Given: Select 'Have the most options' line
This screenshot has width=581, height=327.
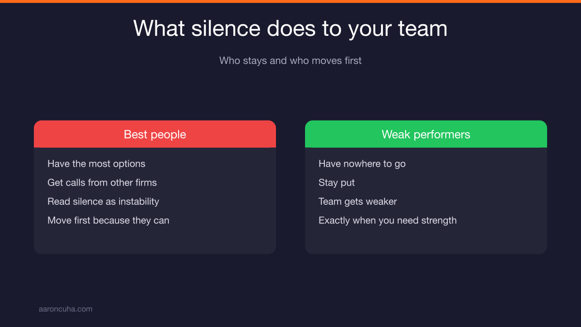Looking at the screenshot, I should click(x=96, y=164).
